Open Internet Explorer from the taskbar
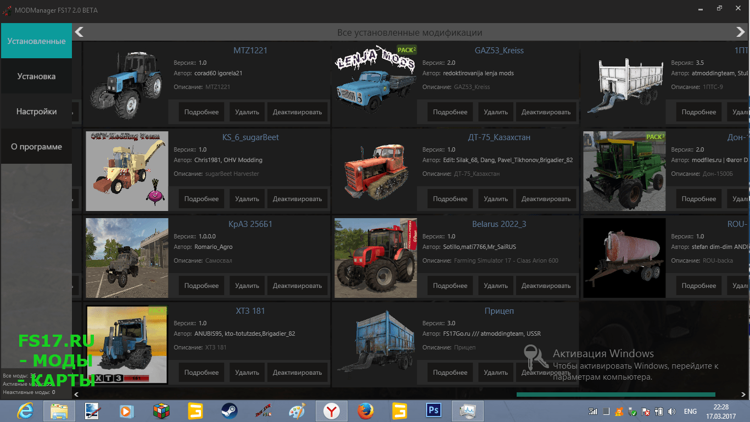This screenshot has height=422, width=750. point(25,411)
